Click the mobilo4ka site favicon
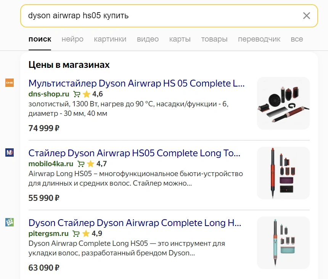328x279 pixels. point(10,153)
